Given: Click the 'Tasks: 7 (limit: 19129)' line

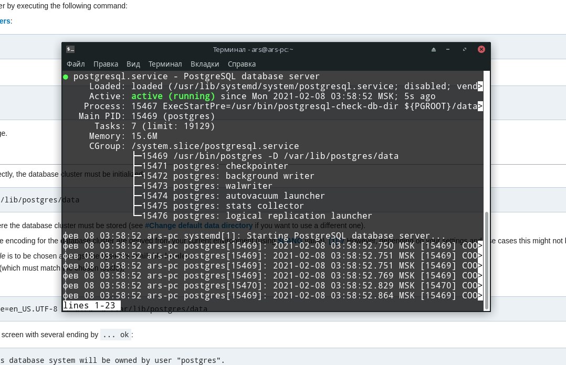Looking at the screenshot, I should point(154,126).
